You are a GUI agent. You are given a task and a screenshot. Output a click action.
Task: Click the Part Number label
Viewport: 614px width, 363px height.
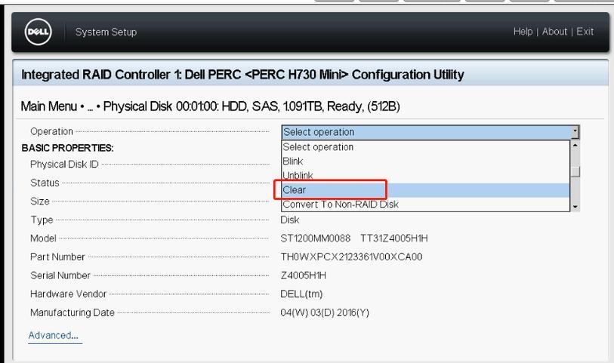click(57, 257)
